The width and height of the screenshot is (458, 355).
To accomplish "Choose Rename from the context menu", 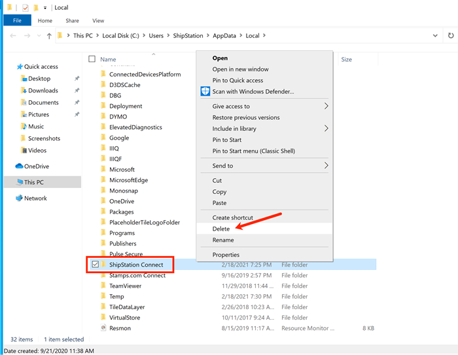I will (x=223, y=240).
